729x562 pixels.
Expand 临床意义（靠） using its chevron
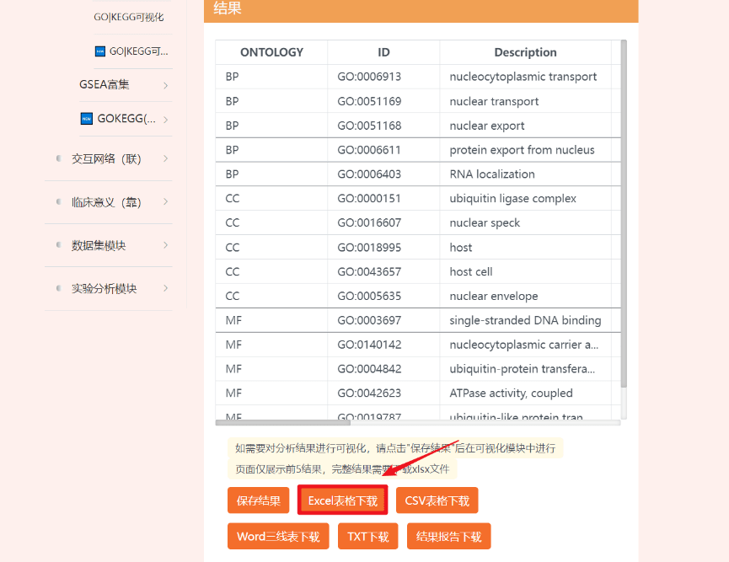[x=165, y=202]
